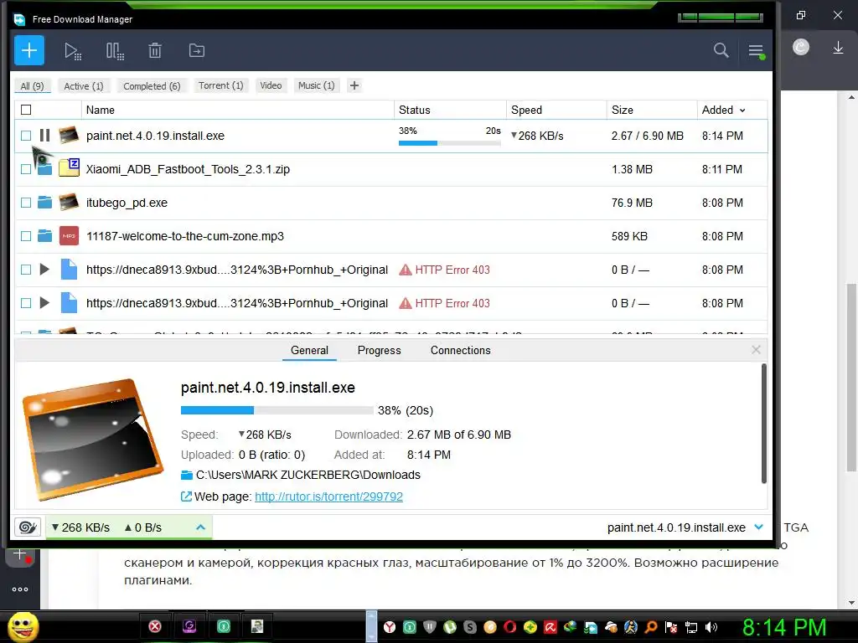Click the Pause all downloads toolbar icon
858x643 pixels.
click(x=115, y=51)
